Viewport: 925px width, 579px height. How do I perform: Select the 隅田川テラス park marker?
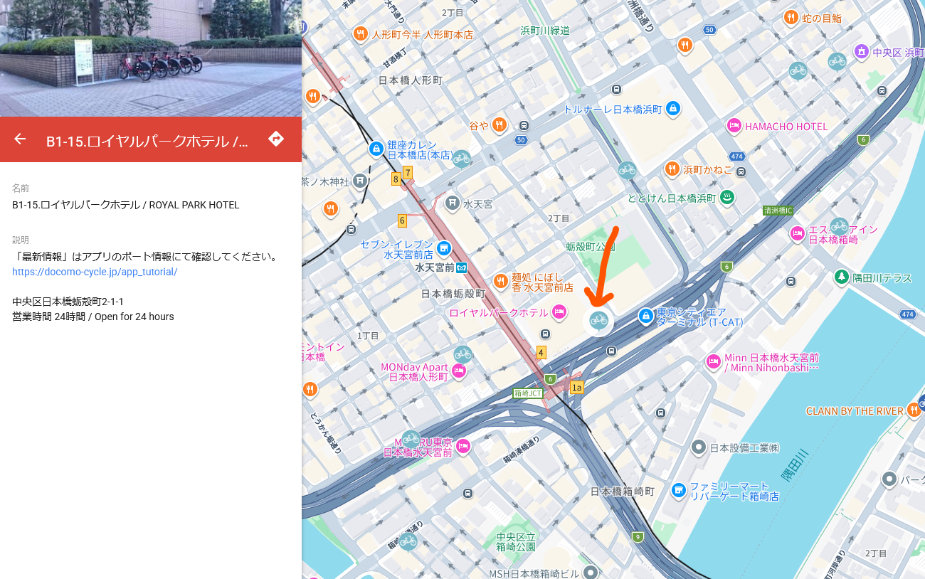coord(842,276)
